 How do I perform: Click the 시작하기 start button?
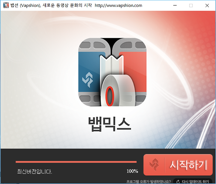tap(178, 165)
